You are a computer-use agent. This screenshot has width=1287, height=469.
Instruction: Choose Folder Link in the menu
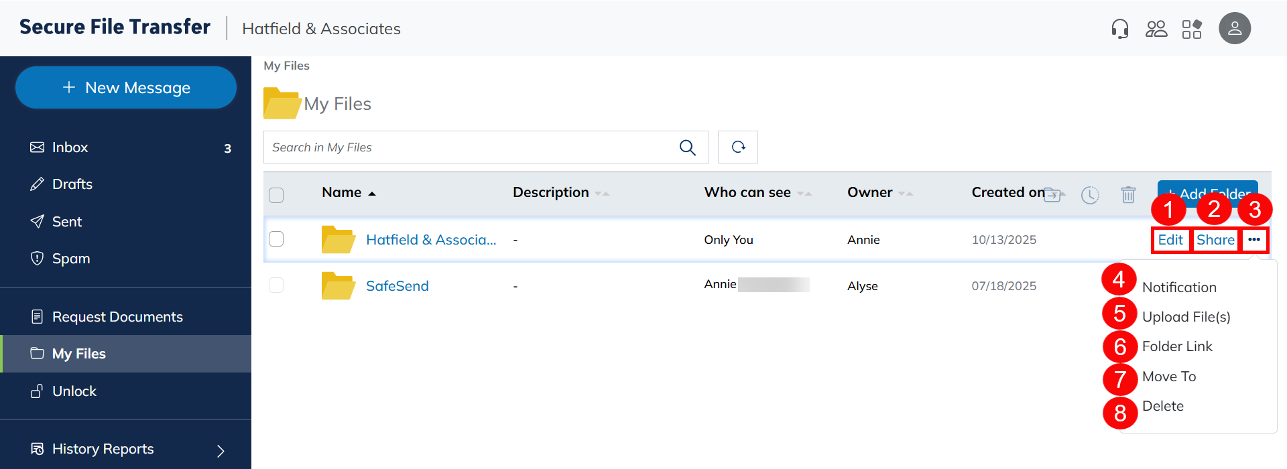click(x=1177, y=346)
